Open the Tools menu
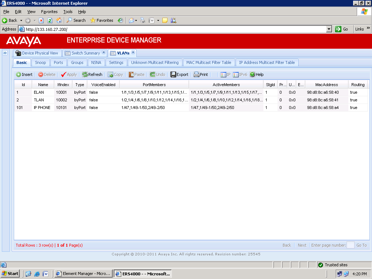 point(68,12)
